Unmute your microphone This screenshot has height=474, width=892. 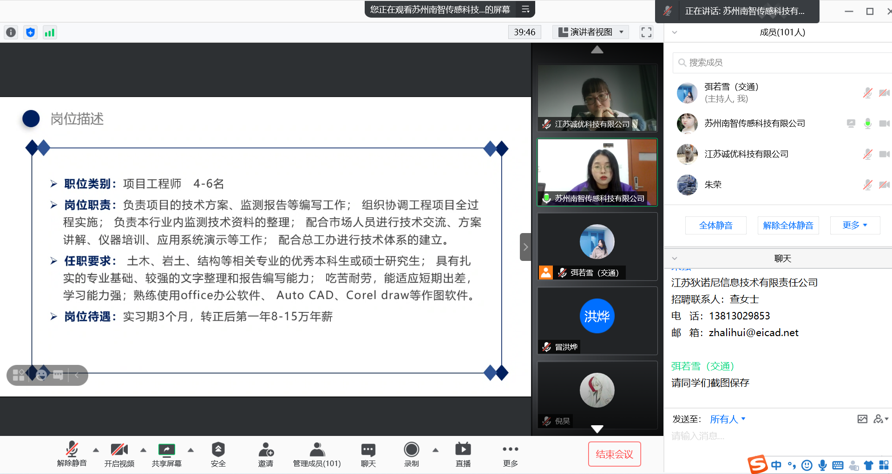[72, 449]
